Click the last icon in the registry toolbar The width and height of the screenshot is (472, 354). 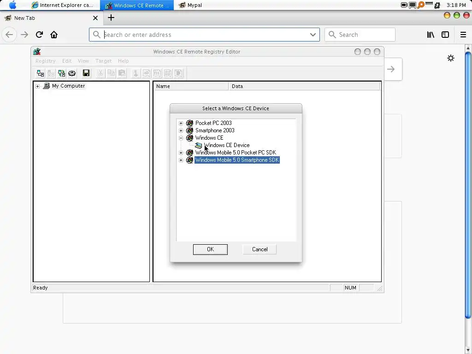pos(178,73)
